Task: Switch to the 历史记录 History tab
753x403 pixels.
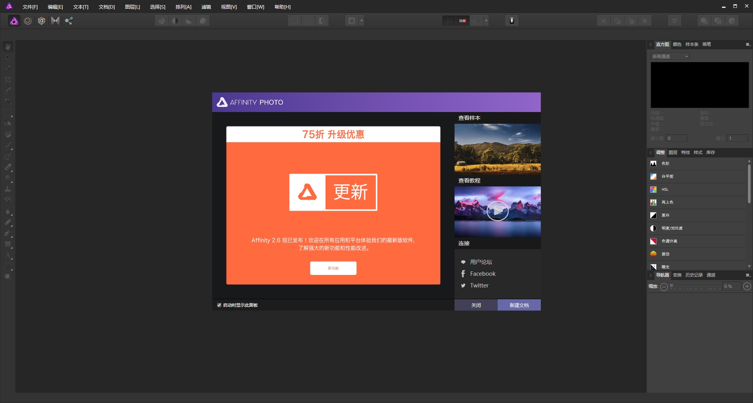Action: pyautogui.click(x=695, y=275)
